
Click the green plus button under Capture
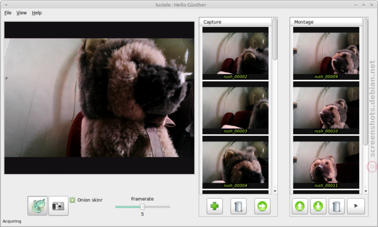click(x=215, y=206)
